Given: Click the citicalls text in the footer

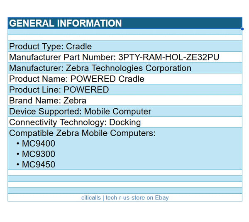Looking at the screenshot, I should pyautogui.click(x=91, y=197).
